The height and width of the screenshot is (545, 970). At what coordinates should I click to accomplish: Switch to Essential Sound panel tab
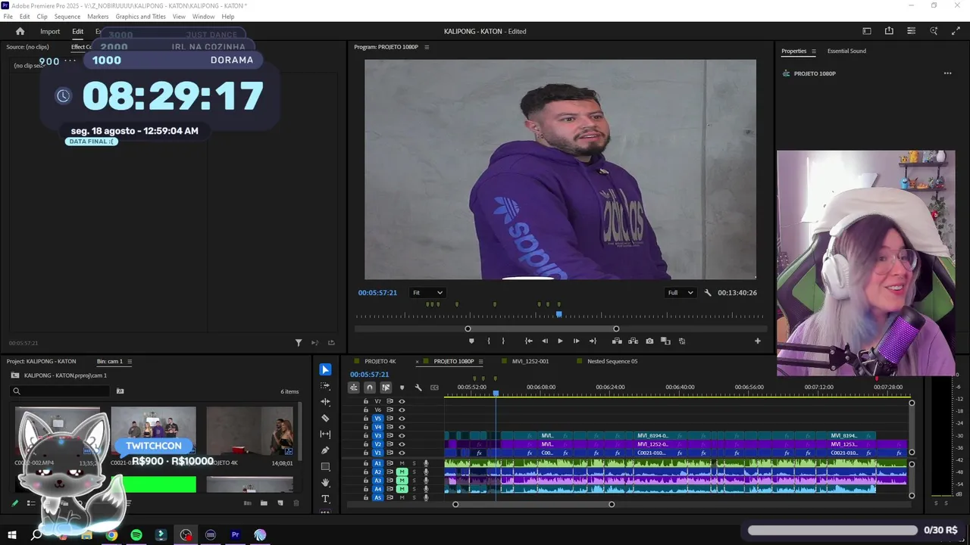[846, 51]
